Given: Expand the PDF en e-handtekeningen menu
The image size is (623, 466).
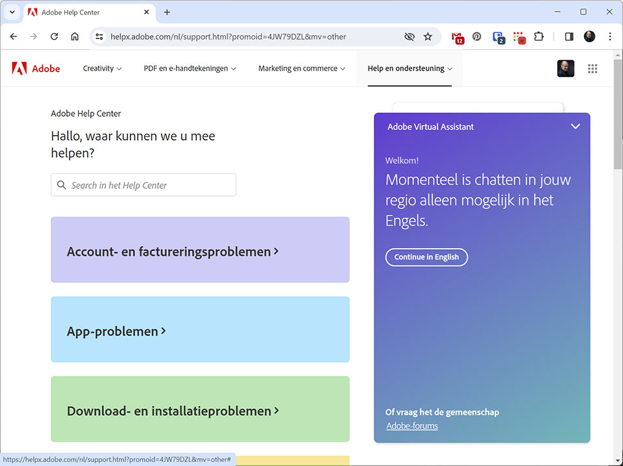Looking at the screenshot, I should click(x=190, y=68).
